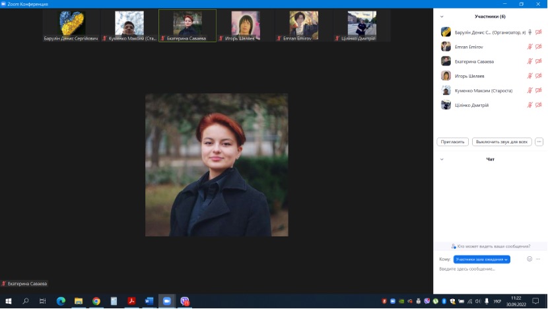Click the Участники (6) panel title
Image resolution: width=548 pixels, height=309 pixels.
click(490, 17)
